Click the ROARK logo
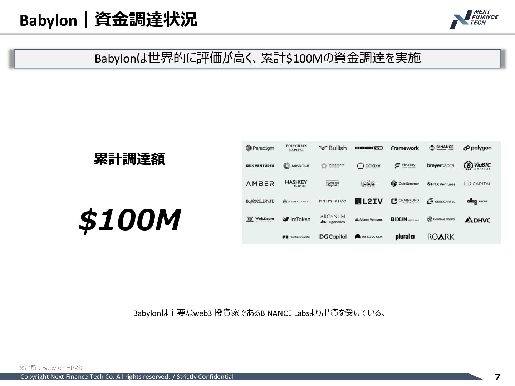The width and height of the screenshot is (515, 386). point(441,237)
